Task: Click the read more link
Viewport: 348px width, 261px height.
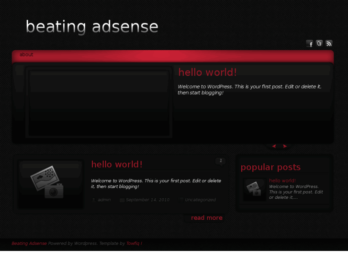Action: point(207,218)
